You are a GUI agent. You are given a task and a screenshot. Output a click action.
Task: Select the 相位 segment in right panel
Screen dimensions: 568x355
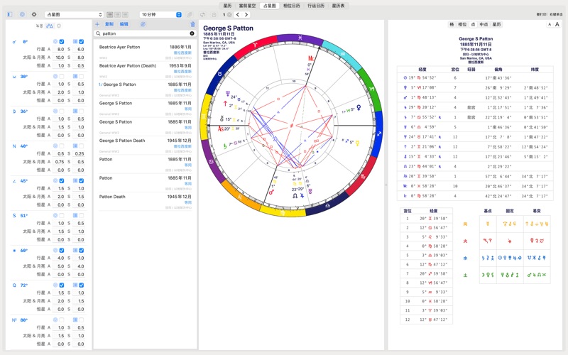pyautogui.click(x=462, y=24)
